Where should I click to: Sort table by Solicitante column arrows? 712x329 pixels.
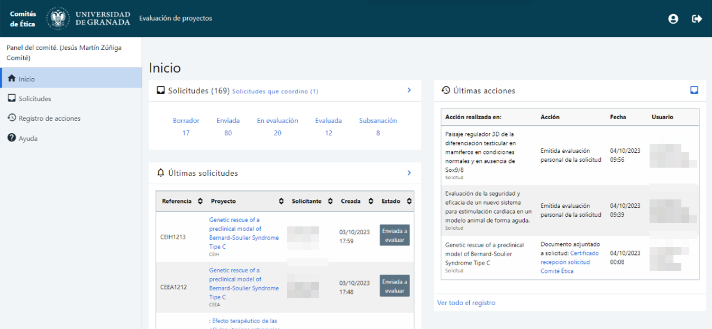click(330, 201)
